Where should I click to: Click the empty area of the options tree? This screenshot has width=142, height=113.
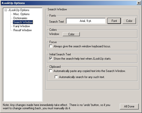tap(23, 66)
